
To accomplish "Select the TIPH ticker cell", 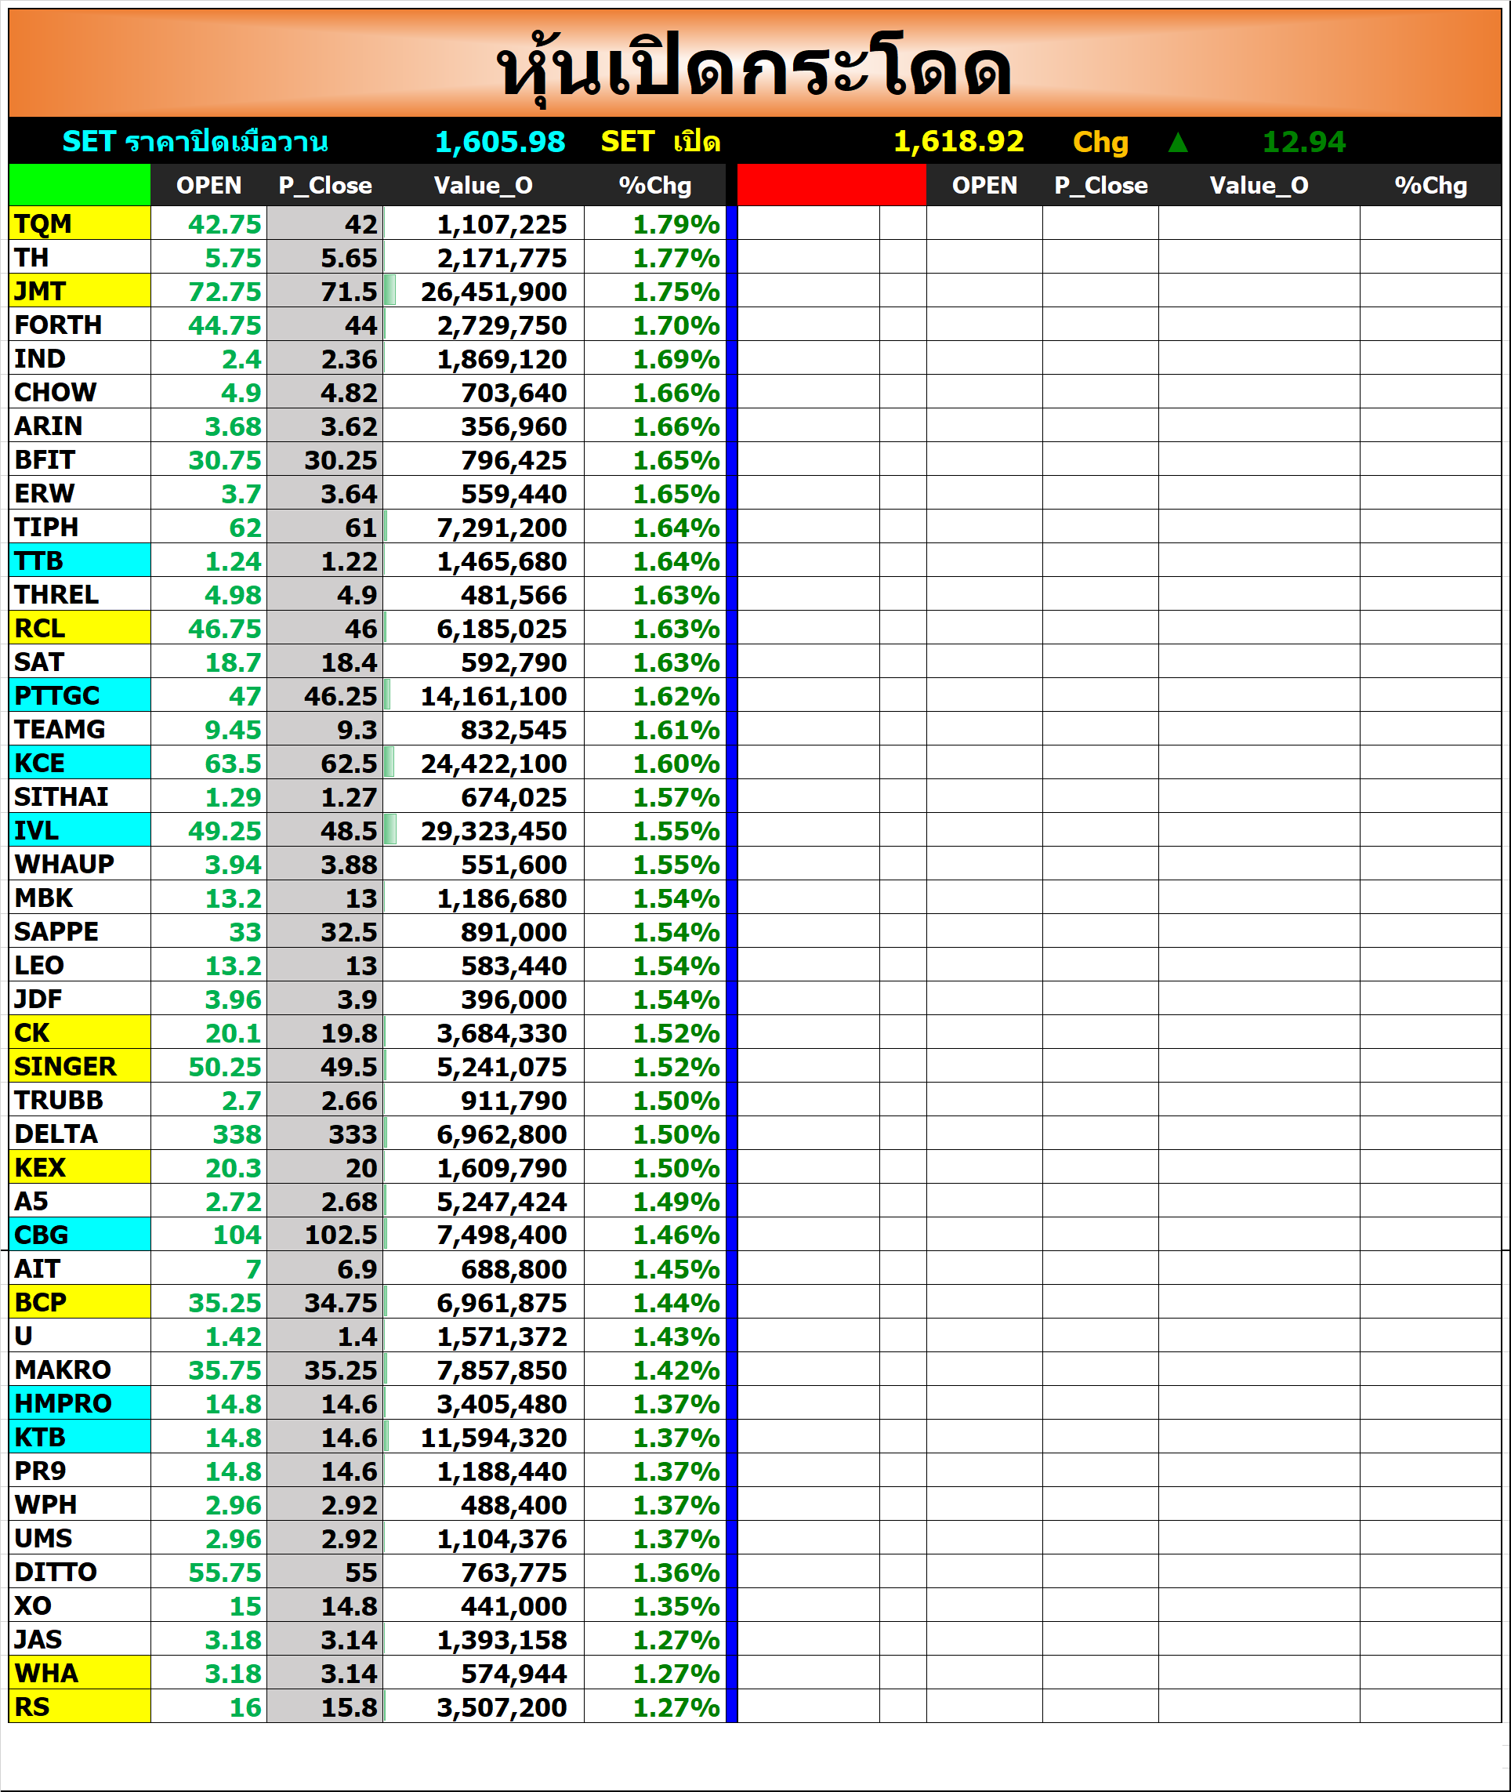I will coord(80,528).
